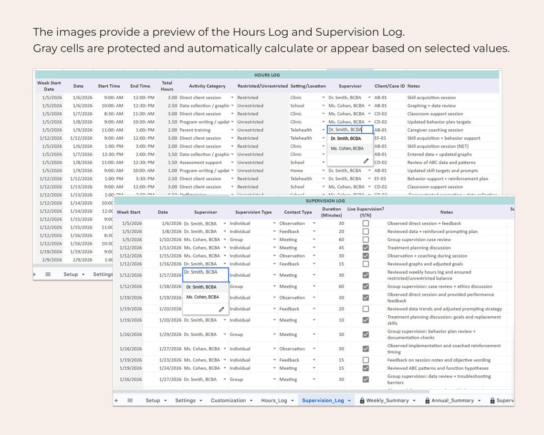Open Activity Category arrow in 'Caregiver coaching session' row
Viewport: 544px width, 435px height.
(x=232, y=130)
